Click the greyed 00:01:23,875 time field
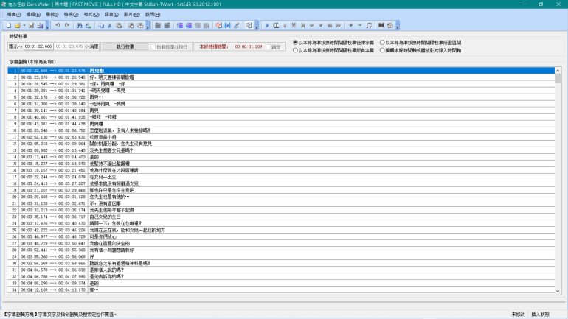This screenshot has height=319, width=568. [69, 46]
